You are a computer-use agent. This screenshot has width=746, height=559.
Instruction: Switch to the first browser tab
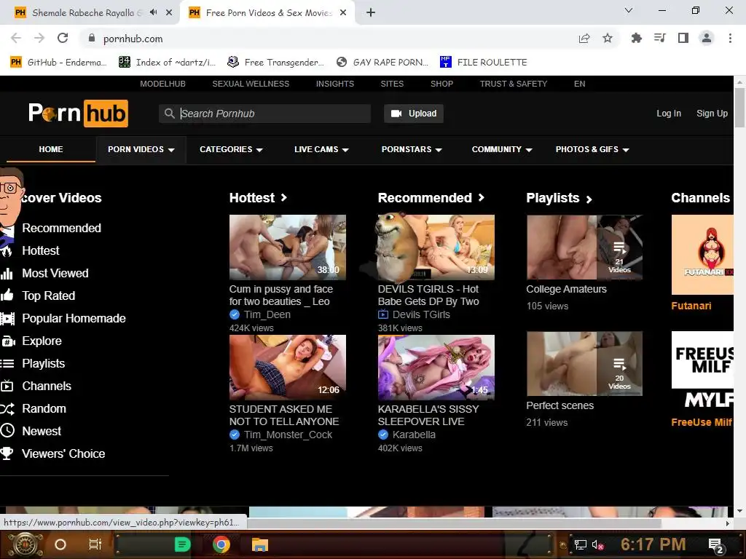click(86, 13)
